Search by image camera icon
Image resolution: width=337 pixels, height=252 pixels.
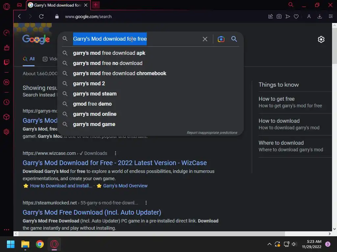(221, 39)
